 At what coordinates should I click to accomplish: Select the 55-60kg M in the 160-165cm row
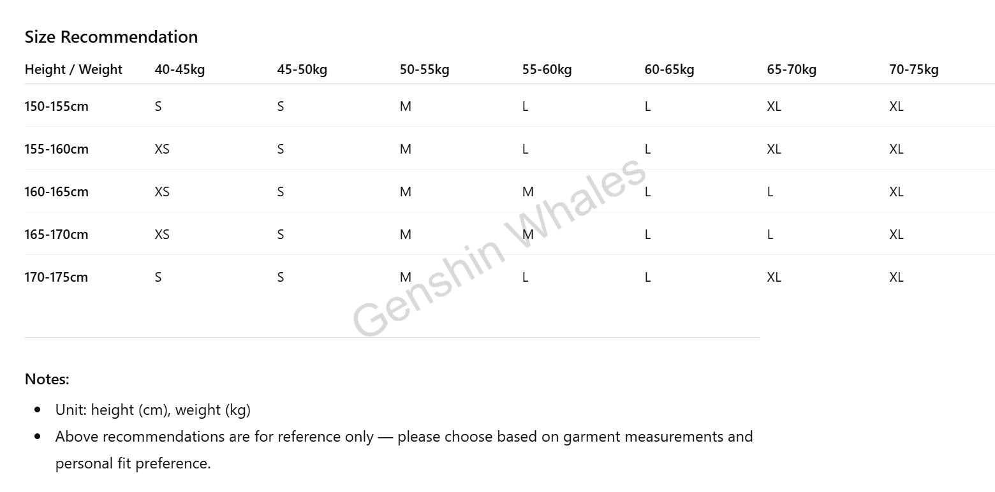[528, 192]
